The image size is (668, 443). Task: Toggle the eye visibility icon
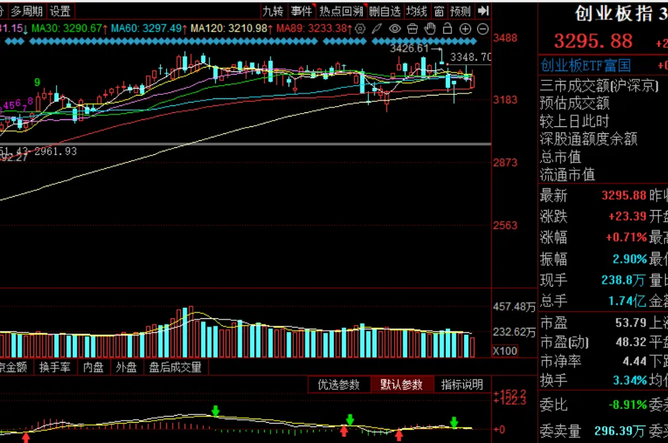click(x=395, y=29)
